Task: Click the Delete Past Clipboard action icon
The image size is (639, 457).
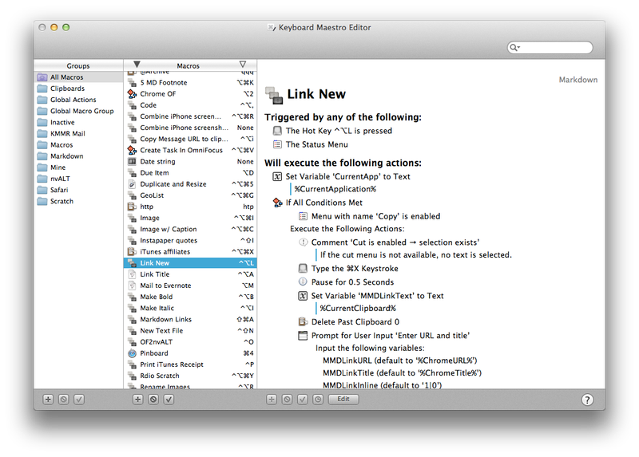Action: click(303, 322)
